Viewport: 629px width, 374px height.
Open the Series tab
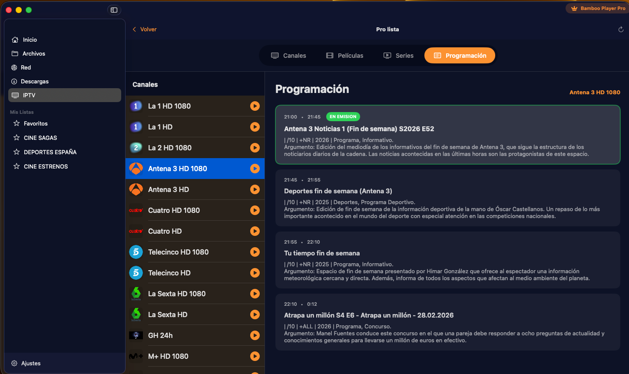coord(398,56)
